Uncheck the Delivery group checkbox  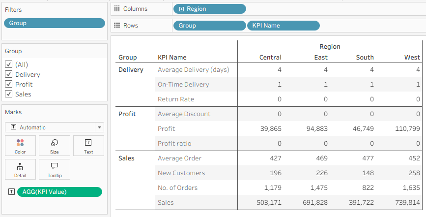8,74
